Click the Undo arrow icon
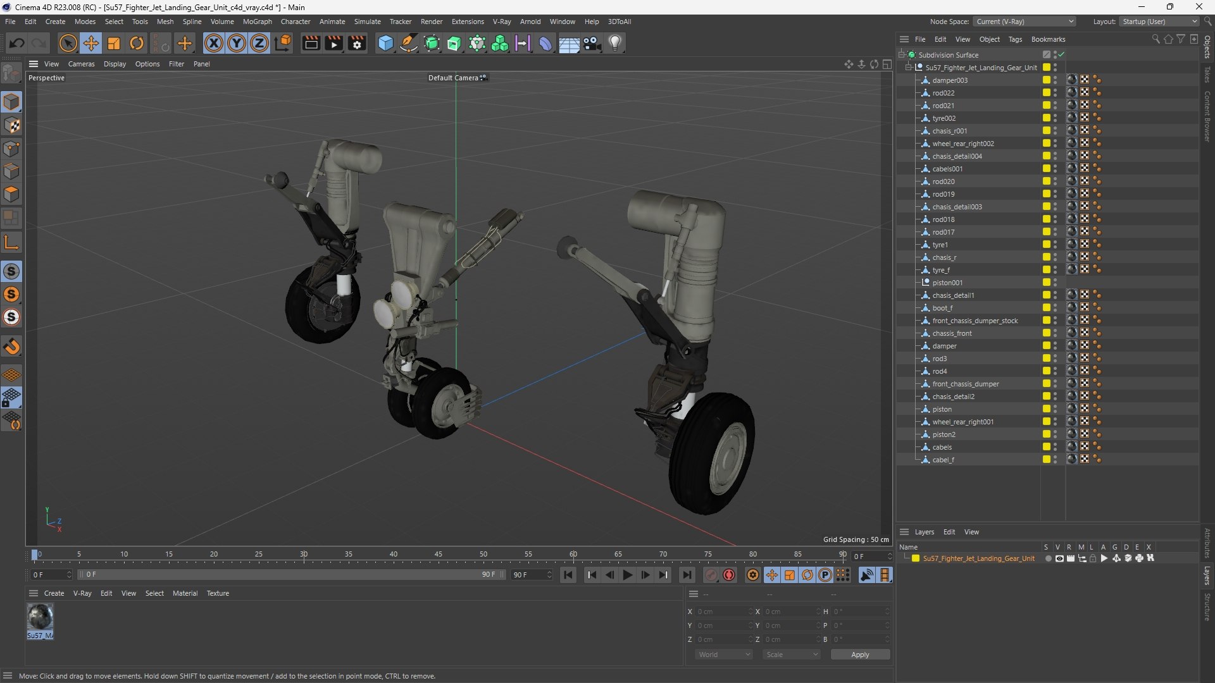This screenshot has height=683, width=1215. click(x=17, y=43)
